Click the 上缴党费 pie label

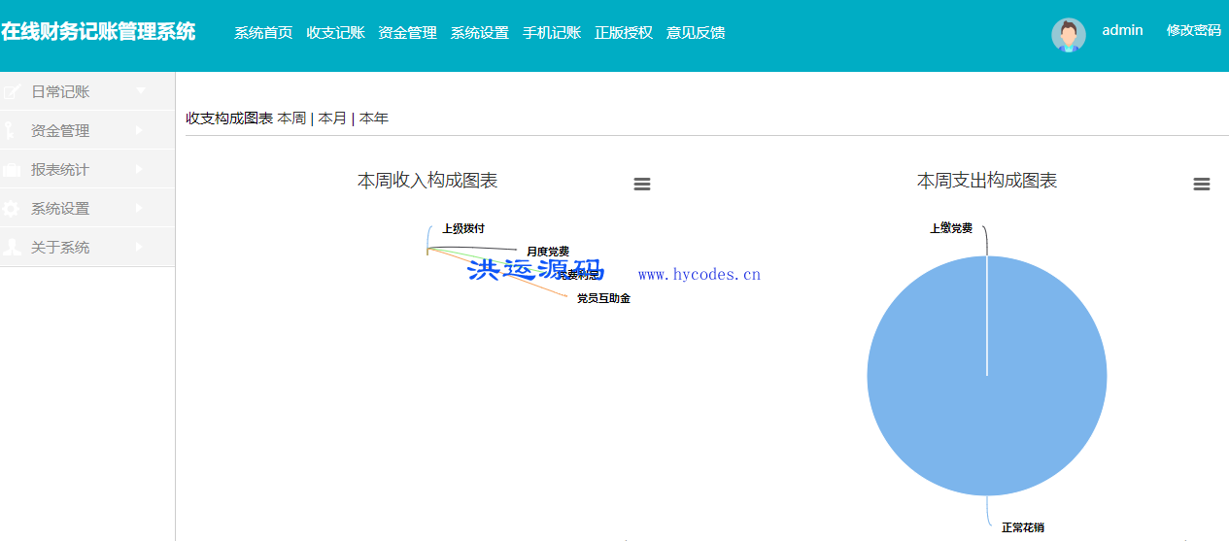click(951, 228)
